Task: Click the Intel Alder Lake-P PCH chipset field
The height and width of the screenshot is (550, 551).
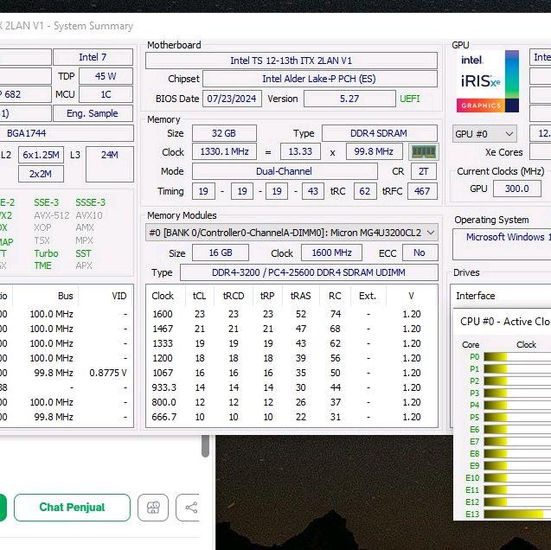Action: click(x=319, y=80)
